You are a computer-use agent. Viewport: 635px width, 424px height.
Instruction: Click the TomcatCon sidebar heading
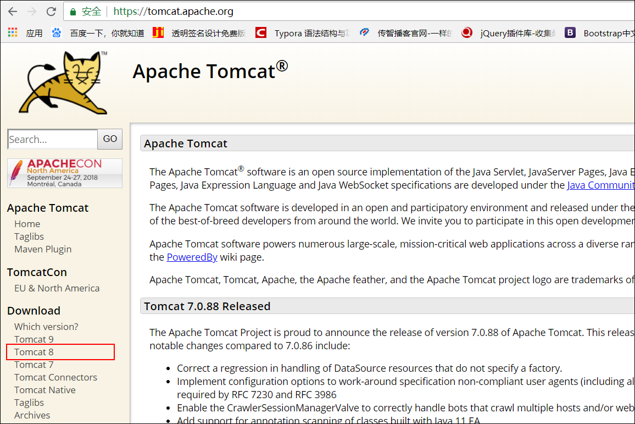37,272
